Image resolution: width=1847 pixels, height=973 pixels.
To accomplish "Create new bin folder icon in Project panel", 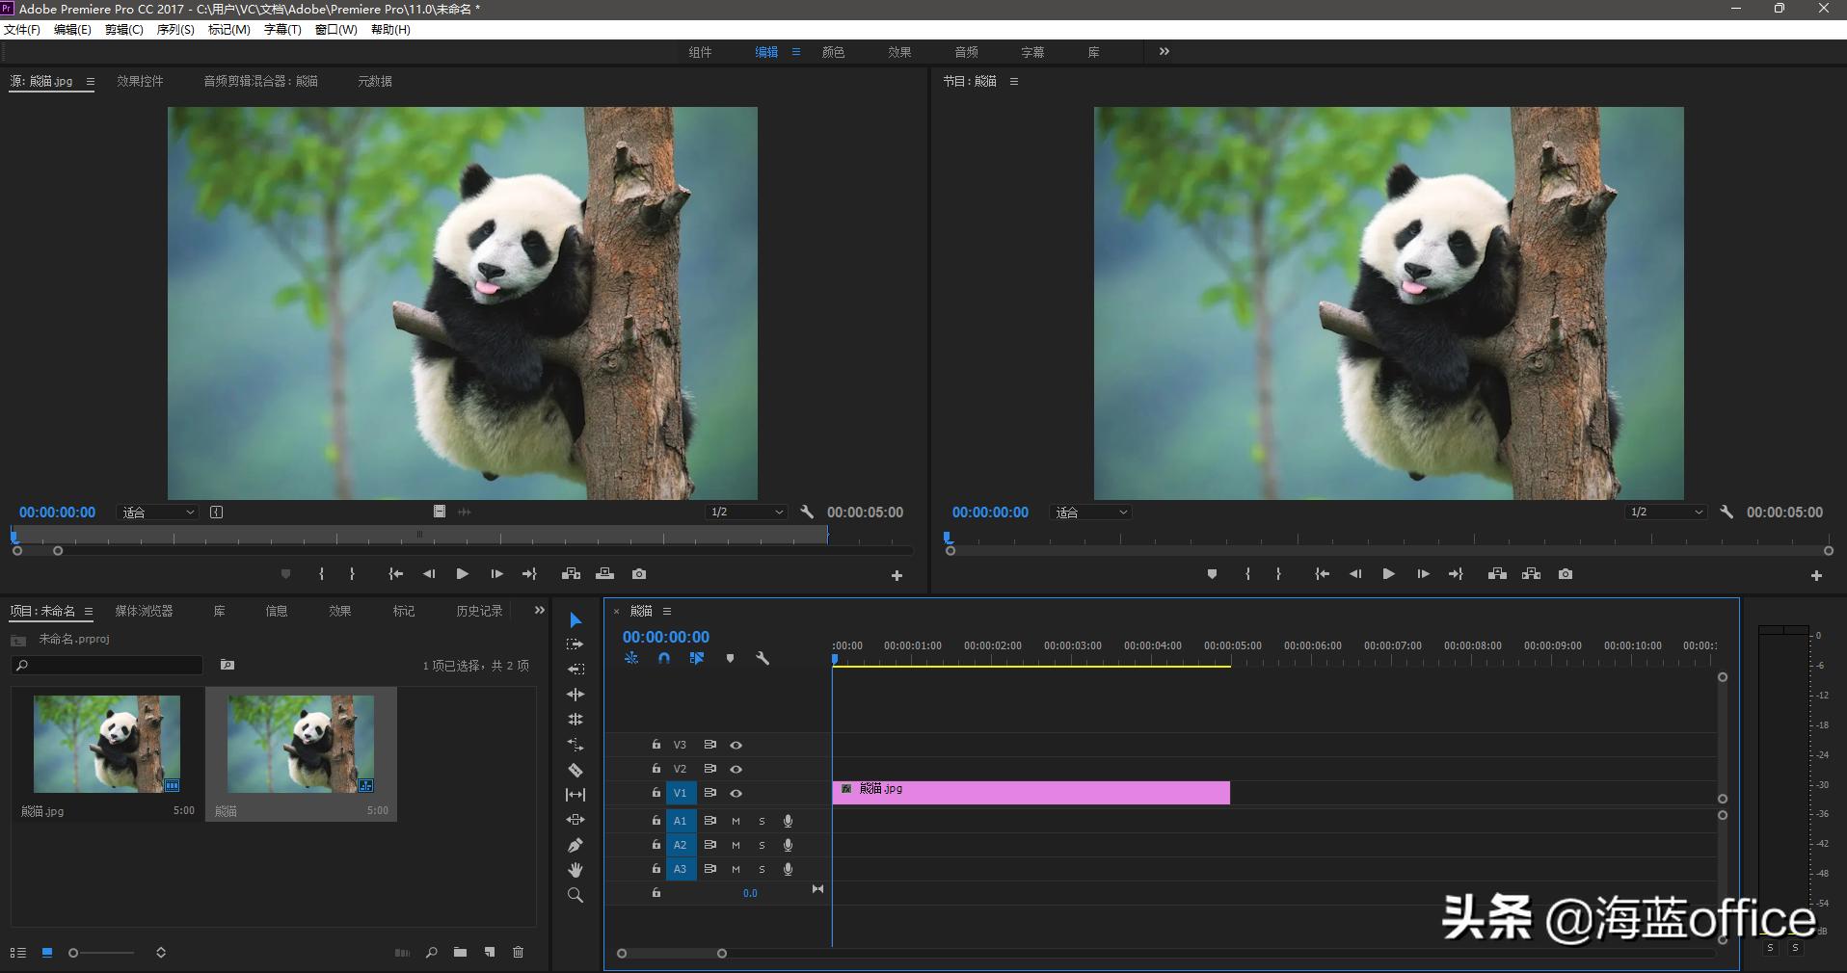I will pos(461,953).
